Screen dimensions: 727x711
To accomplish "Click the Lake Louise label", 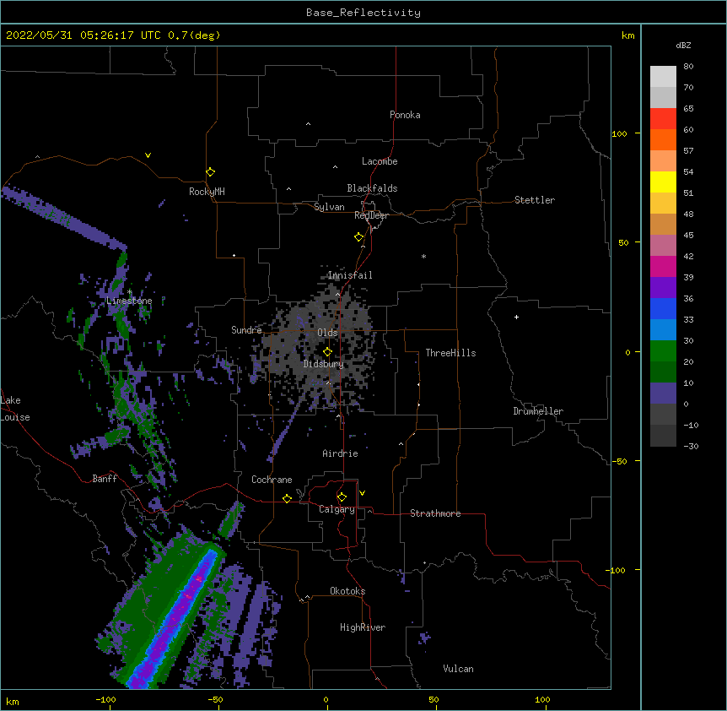I will (15, 409).
